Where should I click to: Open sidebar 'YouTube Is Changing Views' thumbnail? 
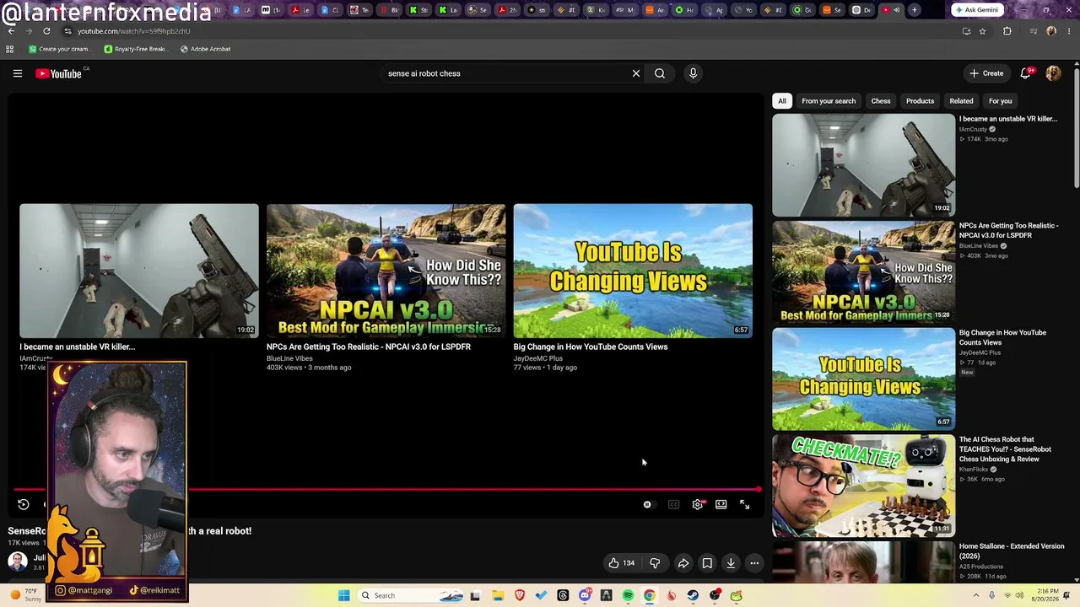(864, 379)
